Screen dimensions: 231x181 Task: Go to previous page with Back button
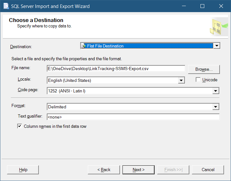click(x=104, y=170)
